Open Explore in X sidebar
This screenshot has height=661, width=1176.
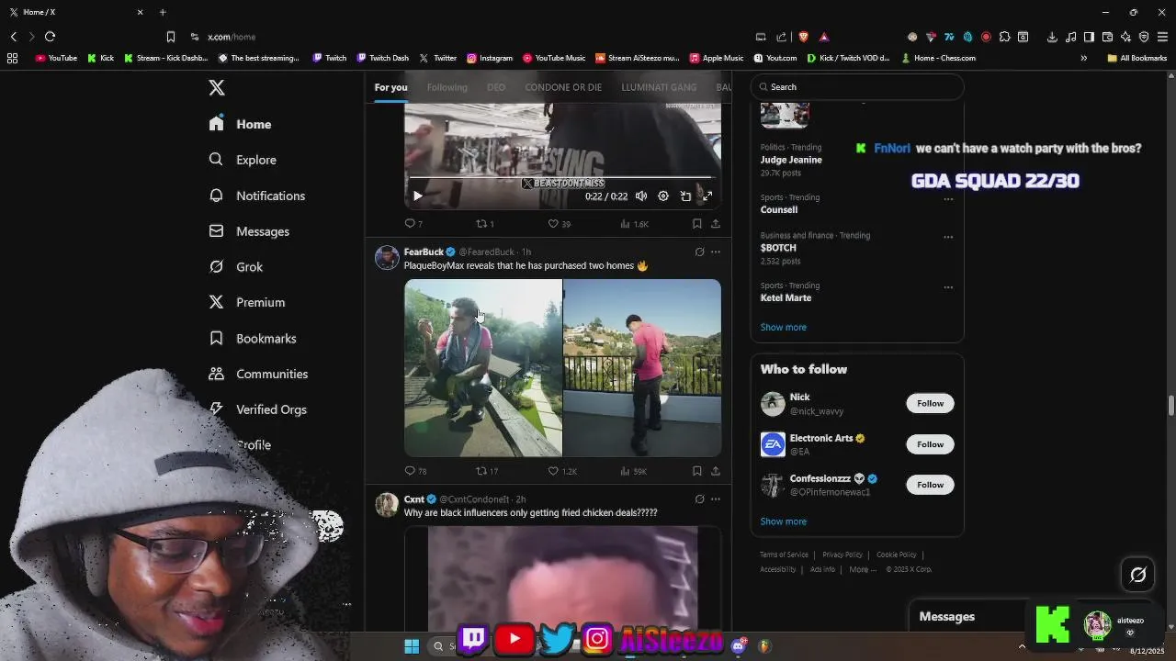pos(243,160)
